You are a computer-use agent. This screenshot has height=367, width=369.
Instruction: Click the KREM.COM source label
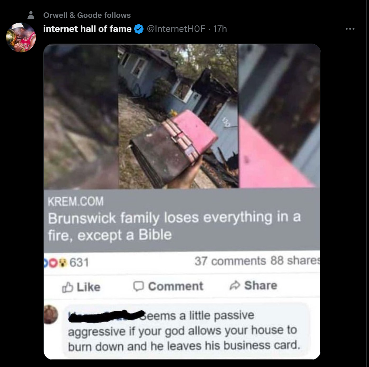[x=76, y=202]
